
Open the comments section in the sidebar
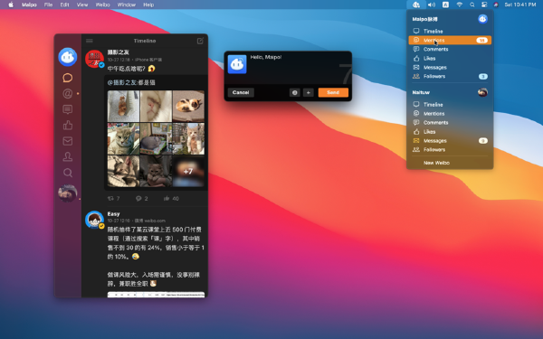(x=68, y=109)
